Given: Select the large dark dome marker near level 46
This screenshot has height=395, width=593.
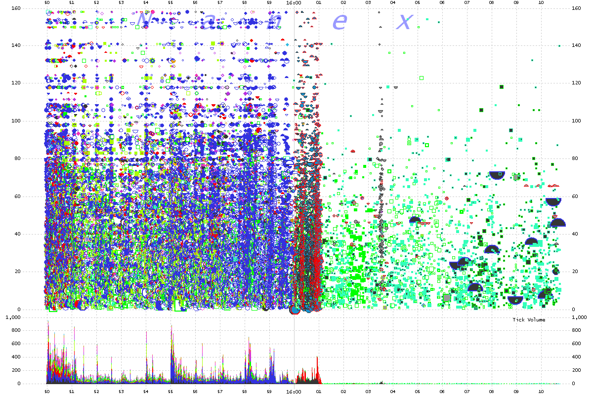Looking at the screenshot, I should coord(557,223).
